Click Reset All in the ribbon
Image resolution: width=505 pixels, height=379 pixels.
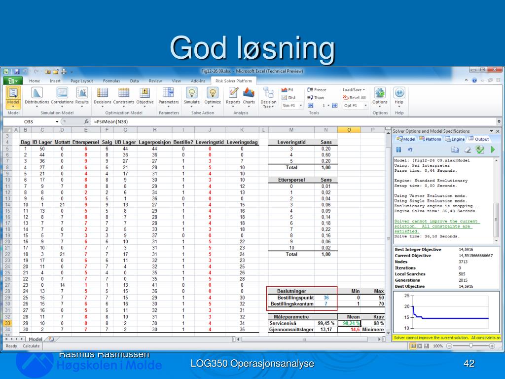coord(354,98)
